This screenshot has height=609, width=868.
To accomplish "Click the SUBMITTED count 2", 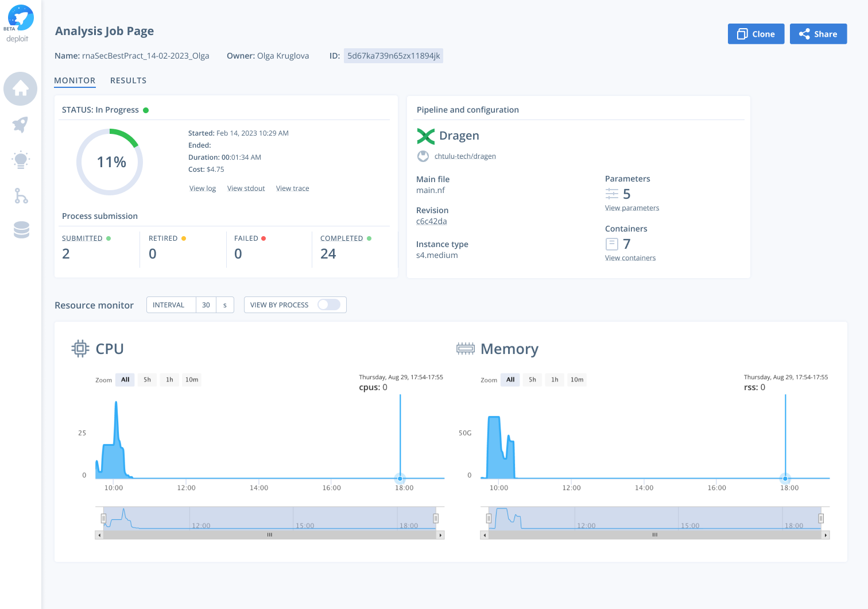I will click(66, 254).
